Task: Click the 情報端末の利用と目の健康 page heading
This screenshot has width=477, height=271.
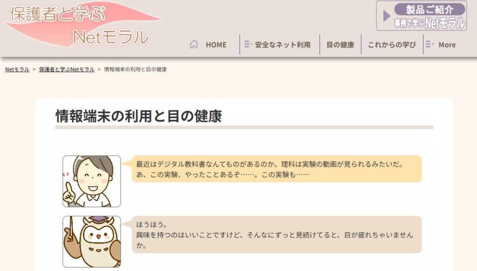Action: [139, 116]
